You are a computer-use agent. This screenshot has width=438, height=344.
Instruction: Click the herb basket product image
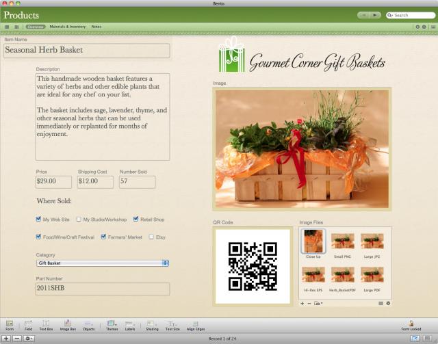click(302, 149)
